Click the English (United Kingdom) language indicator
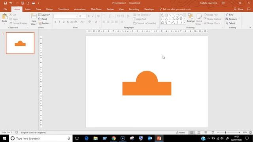253x142 pixels. pos(33,133)
